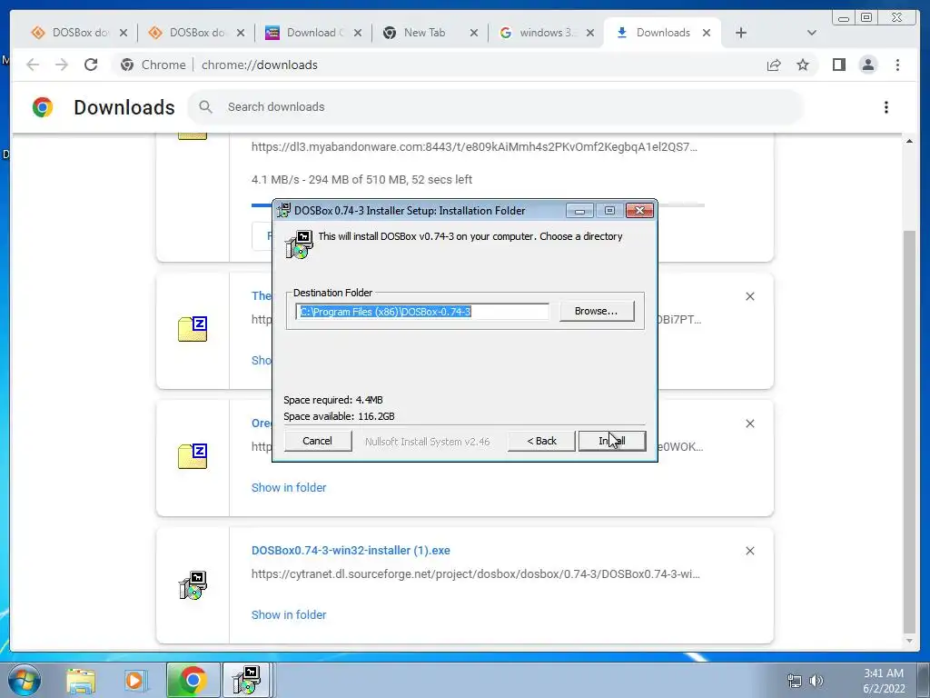Click Show in folder for DOSBox installer
The image size is (930, 698).
tap(289, 615)
